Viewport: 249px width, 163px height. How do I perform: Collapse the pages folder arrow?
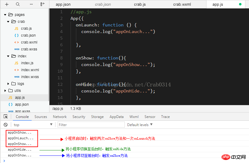coord(5,15)
